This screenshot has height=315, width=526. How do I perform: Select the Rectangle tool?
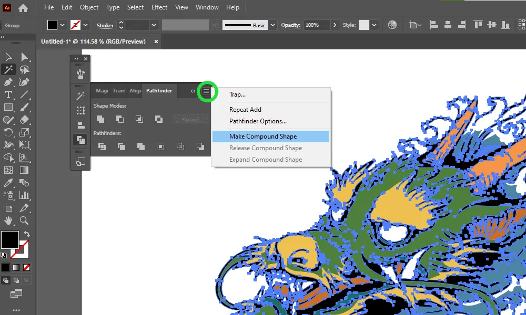click(8, 107)
